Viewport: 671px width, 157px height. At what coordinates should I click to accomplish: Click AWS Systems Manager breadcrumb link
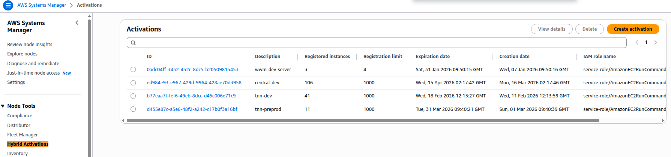click(x=42, y=5)
